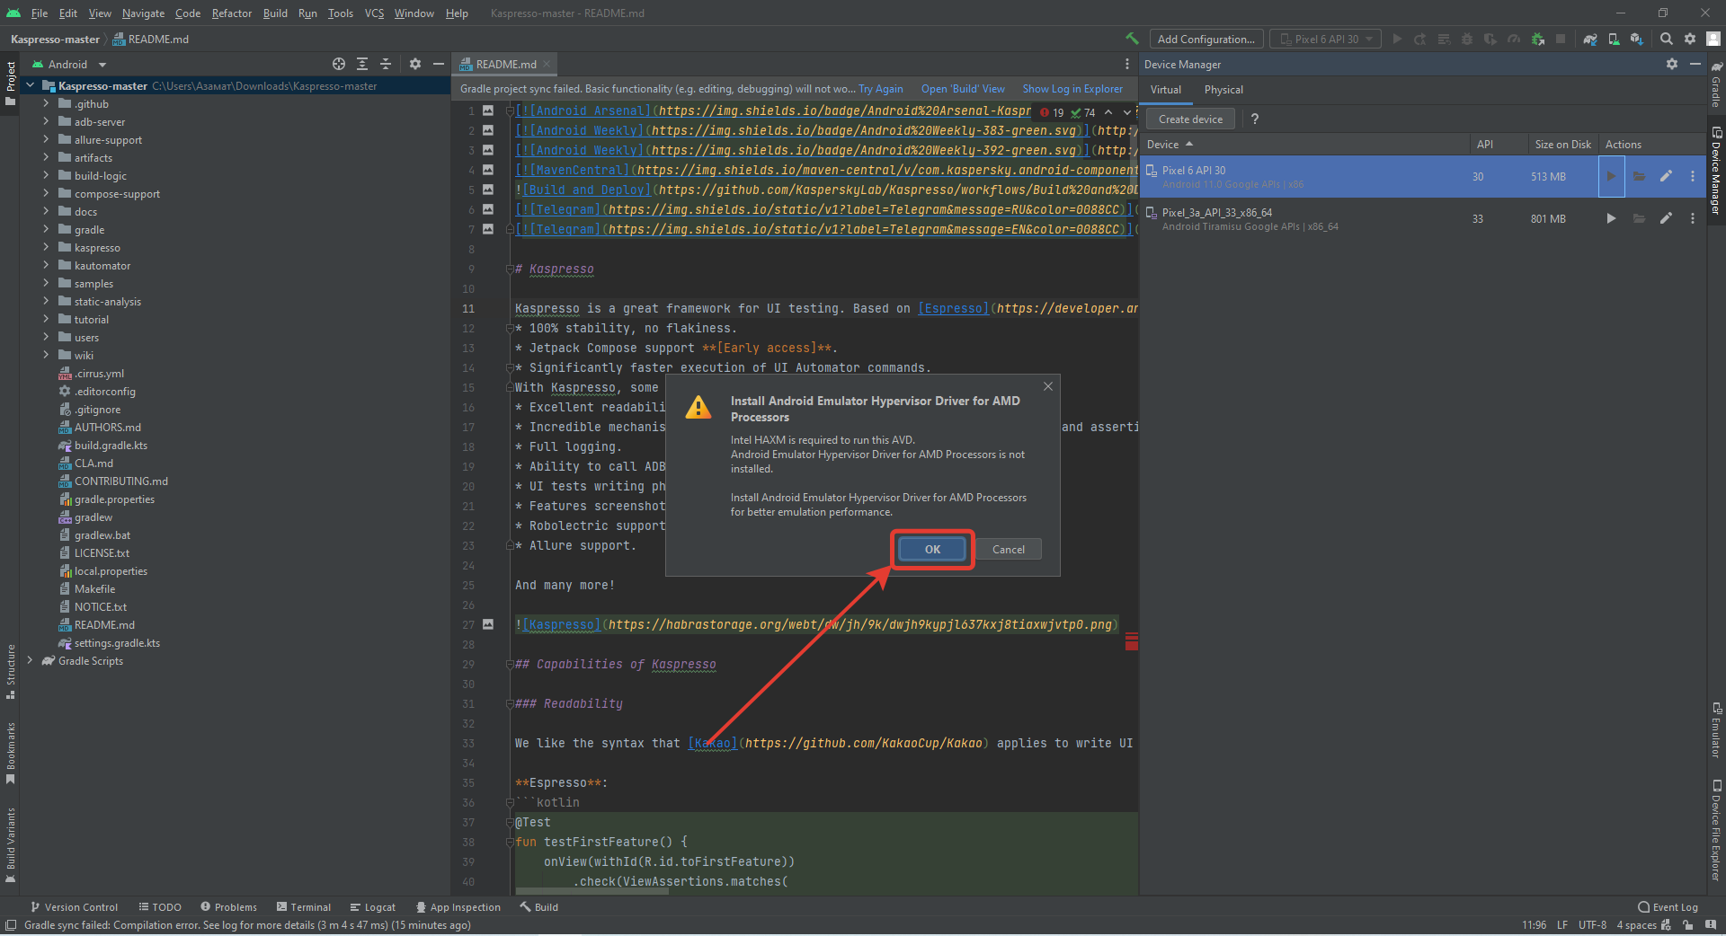Open the Event Log in status bar
The height and width of the screenshot is (936, 1726).
tap(1668, 907)
